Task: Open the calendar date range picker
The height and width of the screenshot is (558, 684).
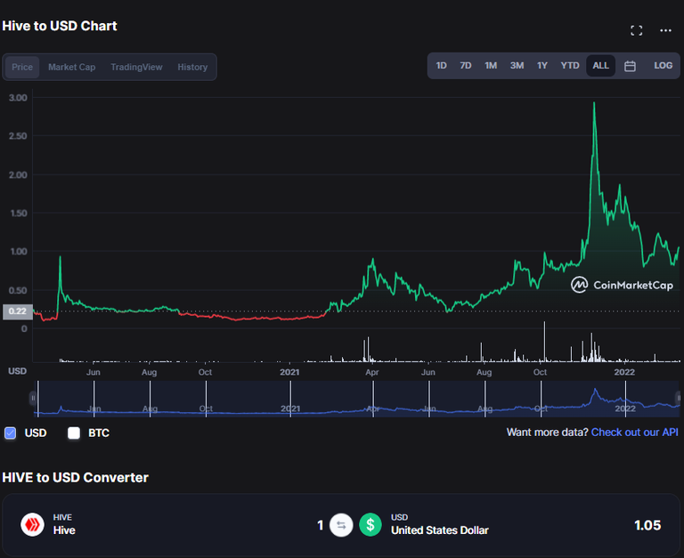Action: pos(630,66)
